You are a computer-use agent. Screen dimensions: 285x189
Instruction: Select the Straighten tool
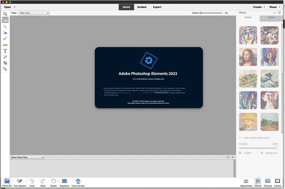[x=5, y=45]
